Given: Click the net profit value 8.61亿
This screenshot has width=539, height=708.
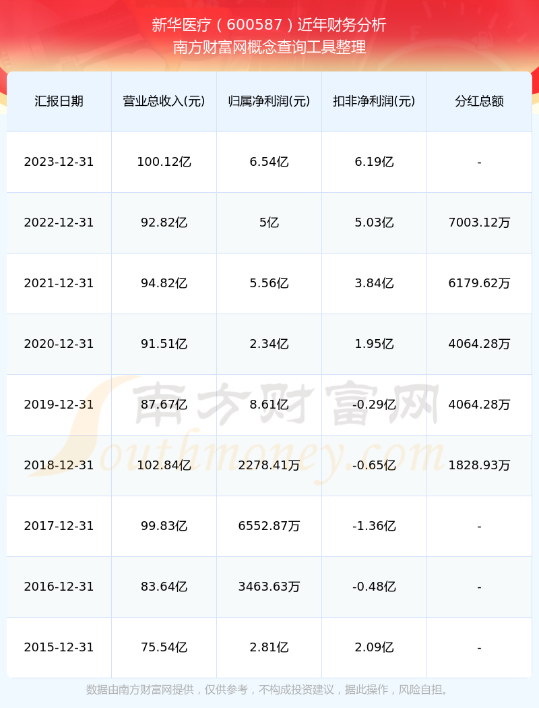Looking at the screenshot, I should click(x=269, y=405).
